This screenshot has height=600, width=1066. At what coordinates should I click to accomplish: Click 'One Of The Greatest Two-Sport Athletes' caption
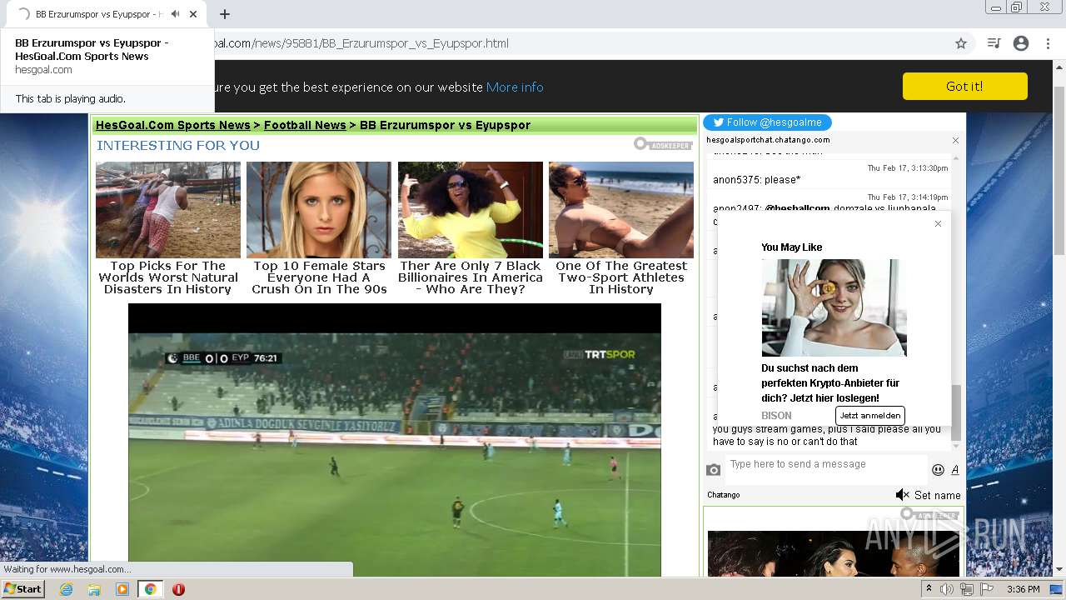[x=621, y=277]
